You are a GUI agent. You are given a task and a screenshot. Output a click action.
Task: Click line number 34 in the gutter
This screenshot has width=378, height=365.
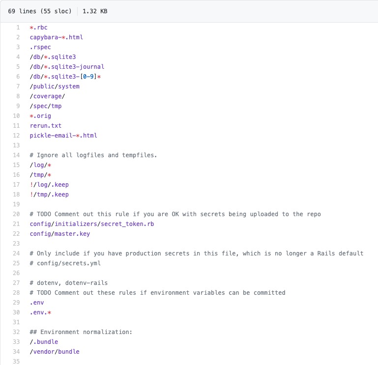pos(17,352)
